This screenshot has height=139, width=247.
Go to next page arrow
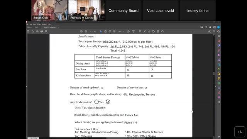[x=86, y=31]
